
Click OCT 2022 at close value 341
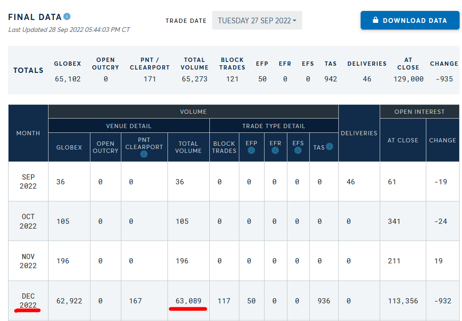[x=394, y=221]
